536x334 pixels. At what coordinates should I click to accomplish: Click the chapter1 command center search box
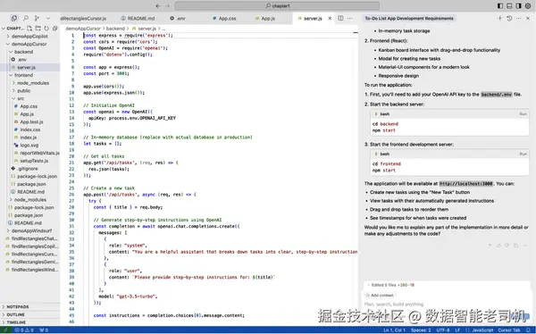tap(277, 6)
